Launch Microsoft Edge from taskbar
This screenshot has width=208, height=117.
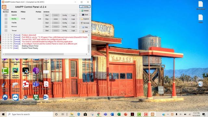(x=79, y=114)
